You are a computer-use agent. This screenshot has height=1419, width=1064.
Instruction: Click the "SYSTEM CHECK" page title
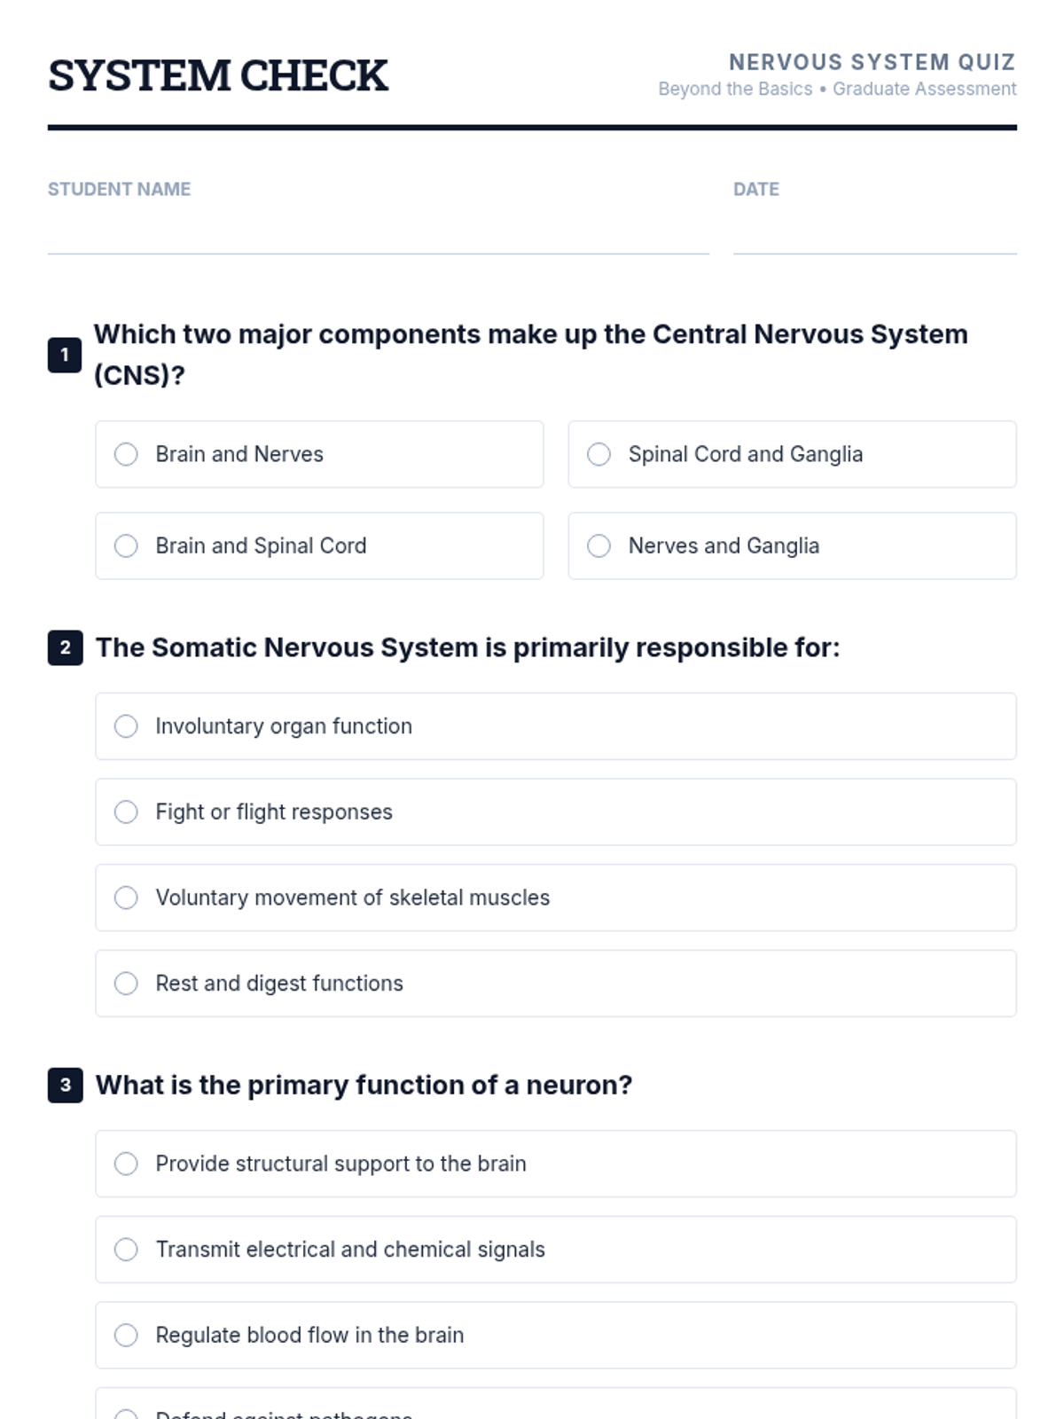(218, 75)
